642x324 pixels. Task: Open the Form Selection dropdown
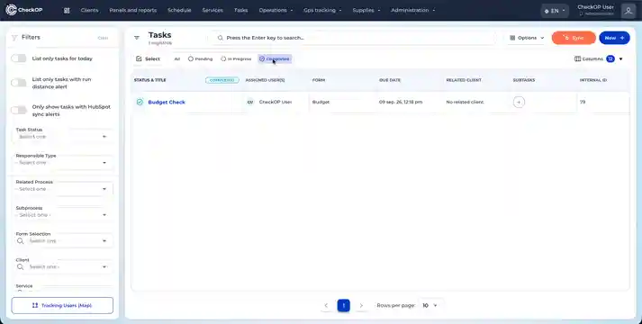(62, 241)
